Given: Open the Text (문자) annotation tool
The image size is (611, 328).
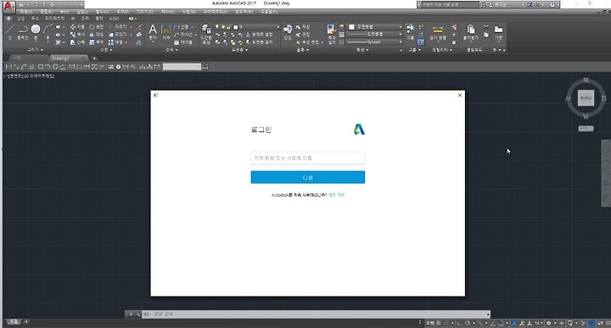Looking at the screenshot, I should 153,32.
